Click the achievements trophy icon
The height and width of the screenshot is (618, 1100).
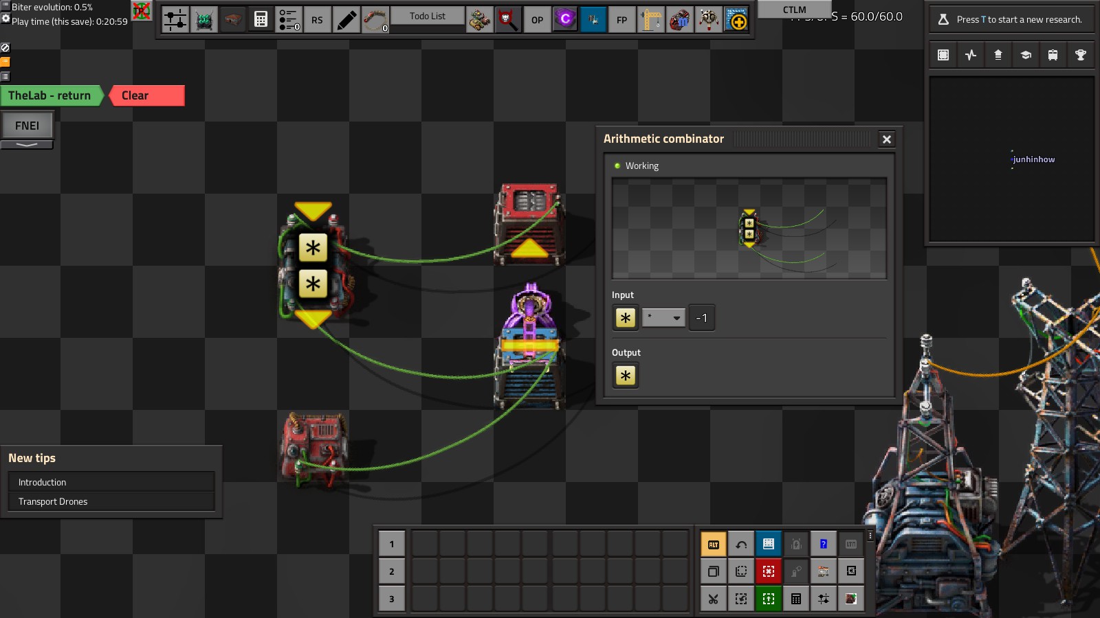pos(1080,55)
